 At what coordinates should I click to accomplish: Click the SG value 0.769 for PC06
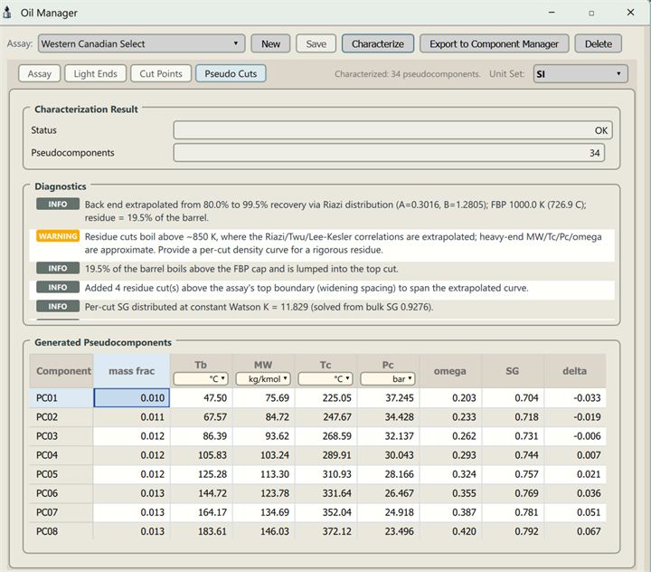coord(513,493)
